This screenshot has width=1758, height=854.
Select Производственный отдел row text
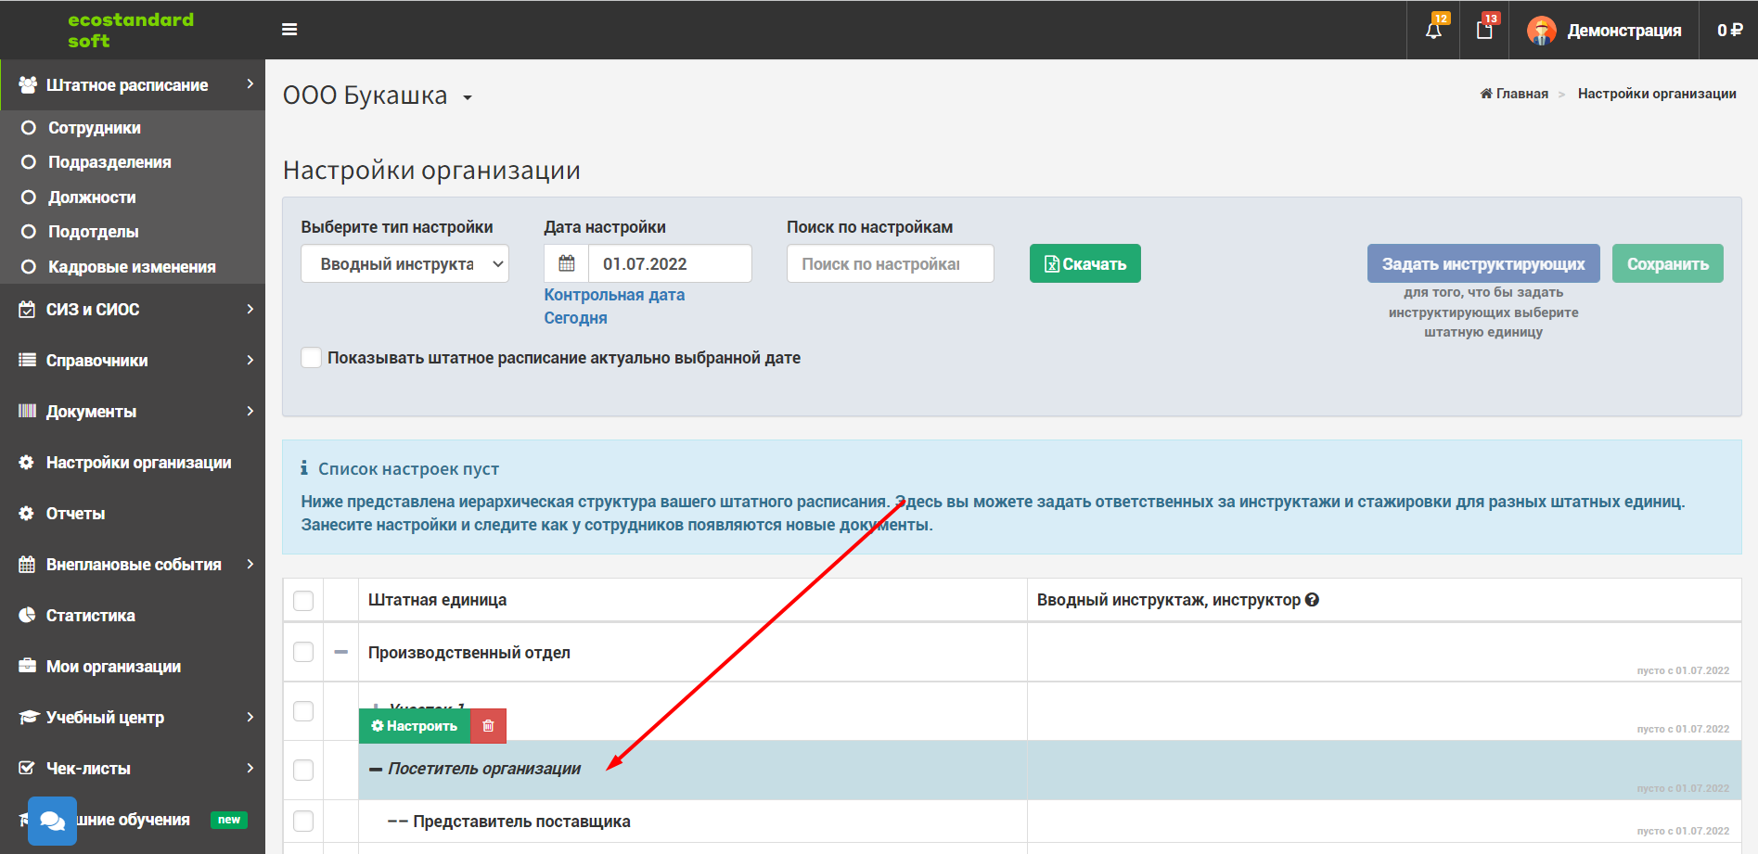coord(469,653)
